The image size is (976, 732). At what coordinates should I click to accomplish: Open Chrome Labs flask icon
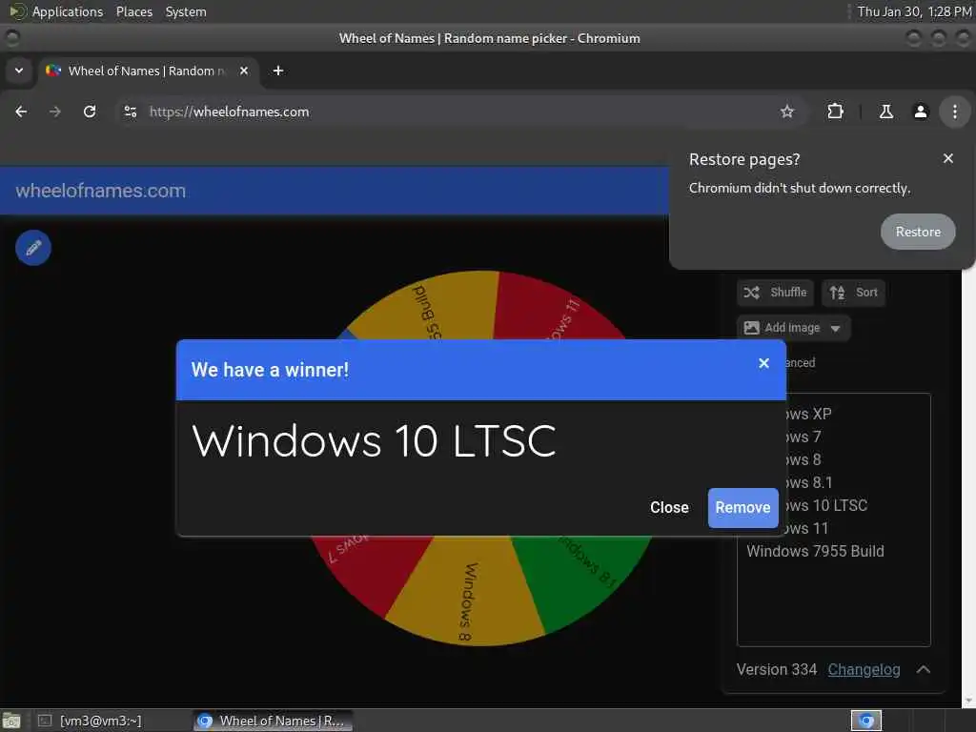coord(885,112)
